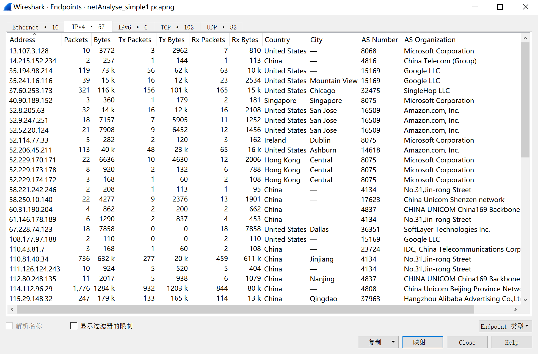The height and width of the screenshot is (354, 538).
Task: Click the 映射 map button
Action: 423,342
